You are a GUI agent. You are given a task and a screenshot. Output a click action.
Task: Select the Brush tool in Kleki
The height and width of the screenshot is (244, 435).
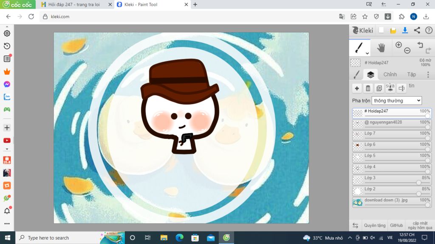point(358,47)
